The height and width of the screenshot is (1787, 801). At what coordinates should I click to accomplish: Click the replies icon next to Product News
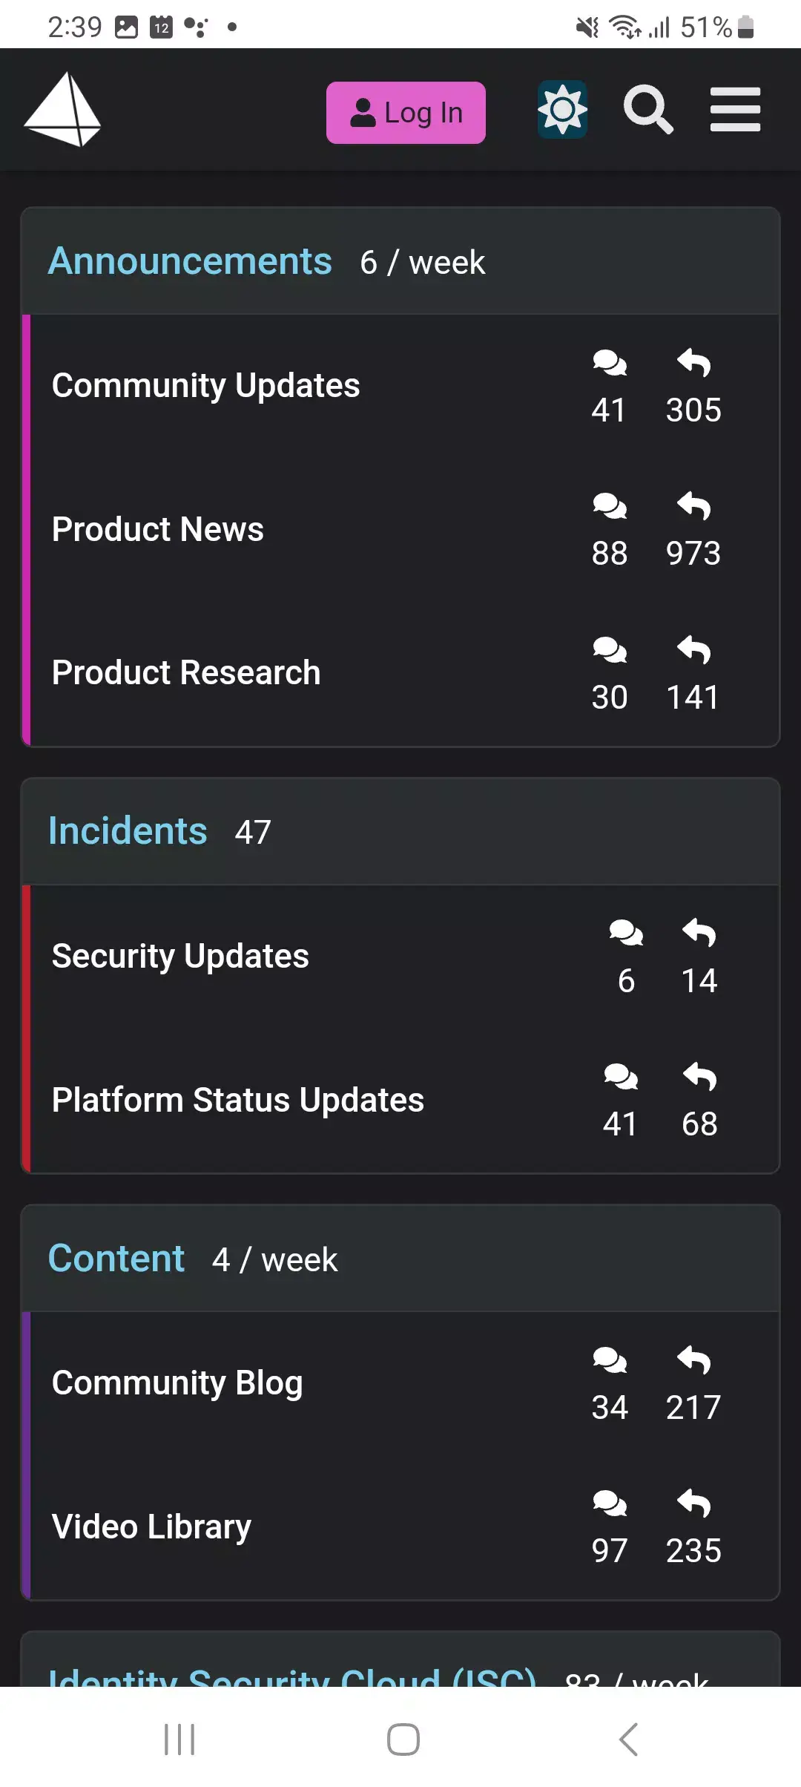pyautogui.click(x=693, y=507)
